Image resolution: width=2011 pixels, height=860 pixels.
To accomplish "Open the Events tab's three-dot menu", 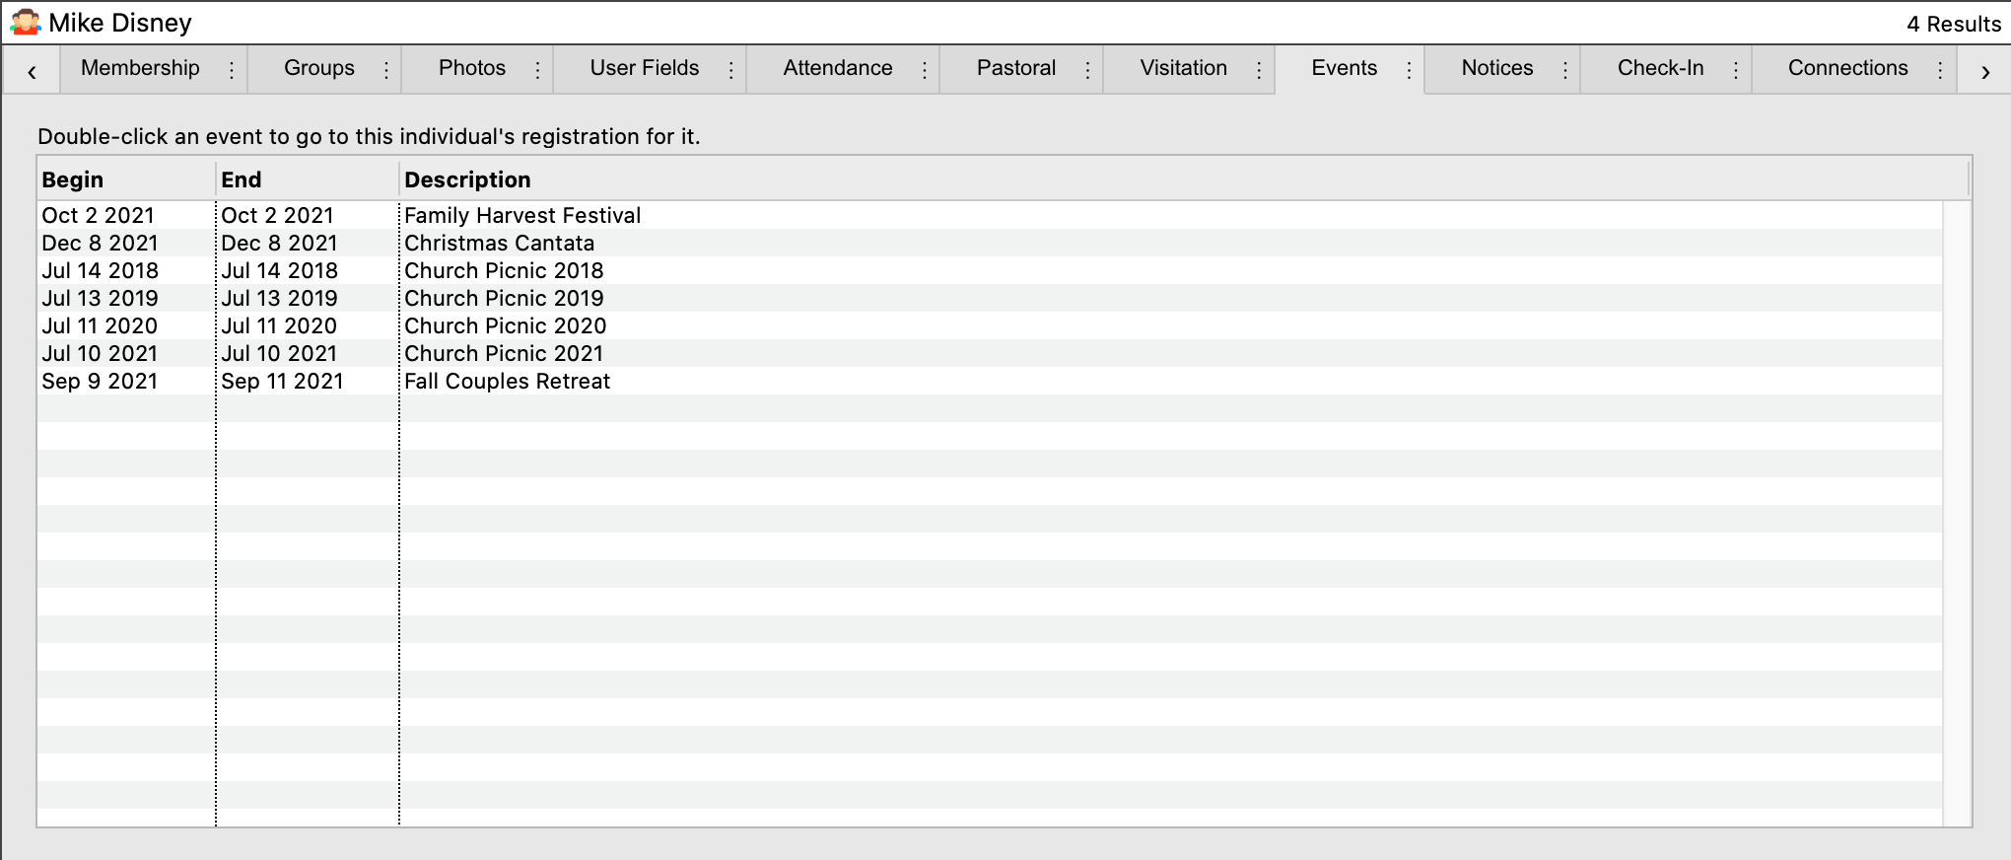I will 1409,70.
